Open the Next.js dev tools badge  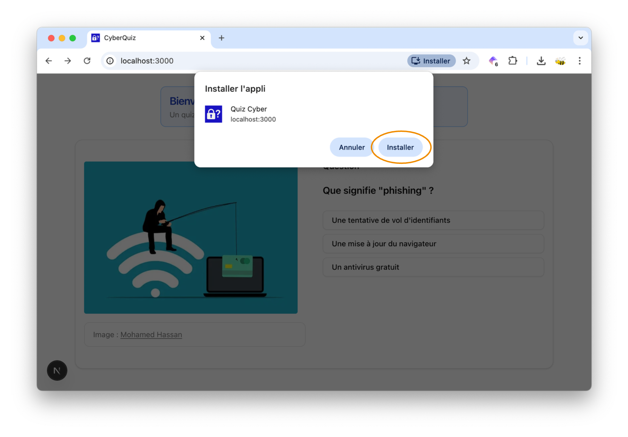click(x=57, y=371)
